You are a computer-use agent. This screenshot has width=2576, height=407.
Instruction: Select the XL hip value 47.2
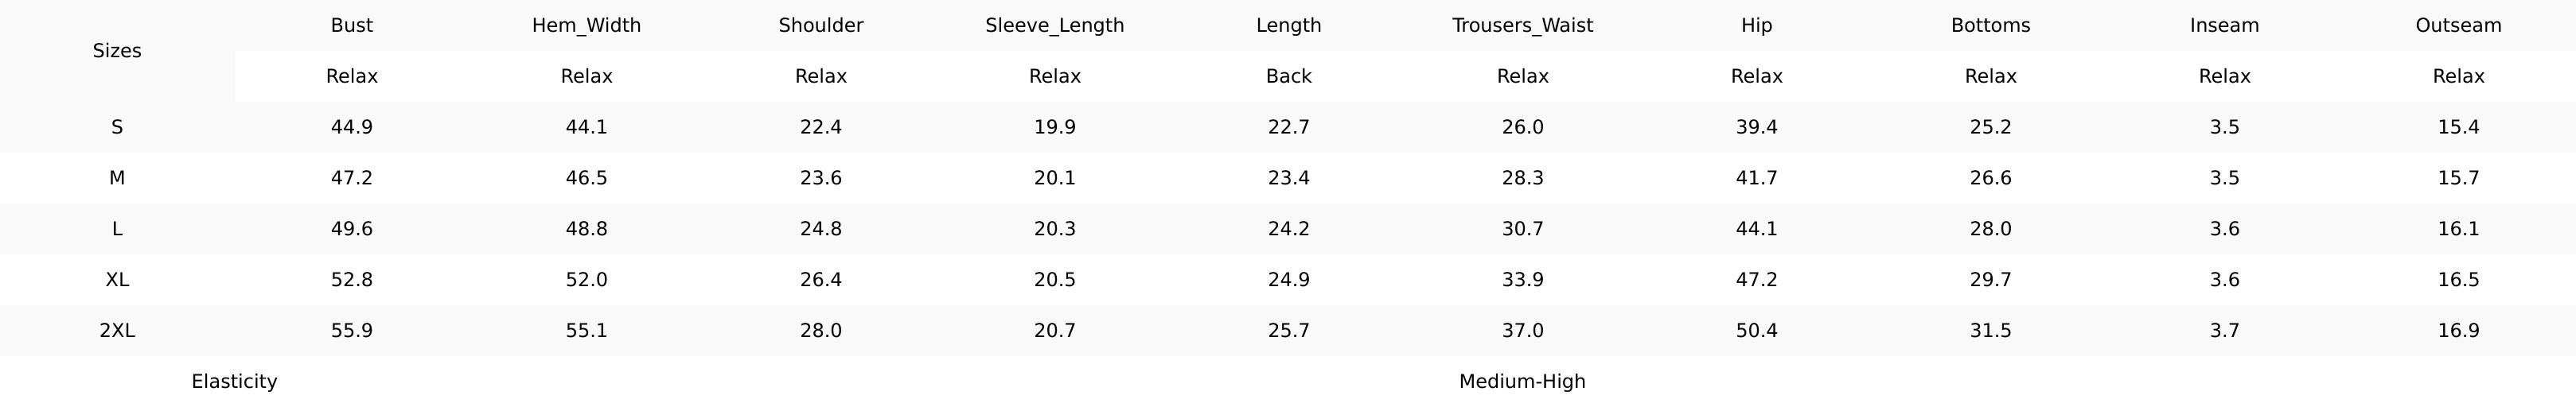point(1756,280)
